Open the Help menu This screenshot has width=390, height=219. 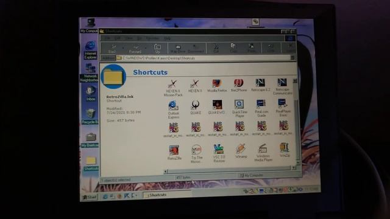click(x=167, y=38)
